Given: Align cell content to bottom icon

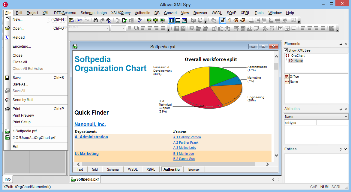Looking at the screenshot, I should tap(294, 28).
